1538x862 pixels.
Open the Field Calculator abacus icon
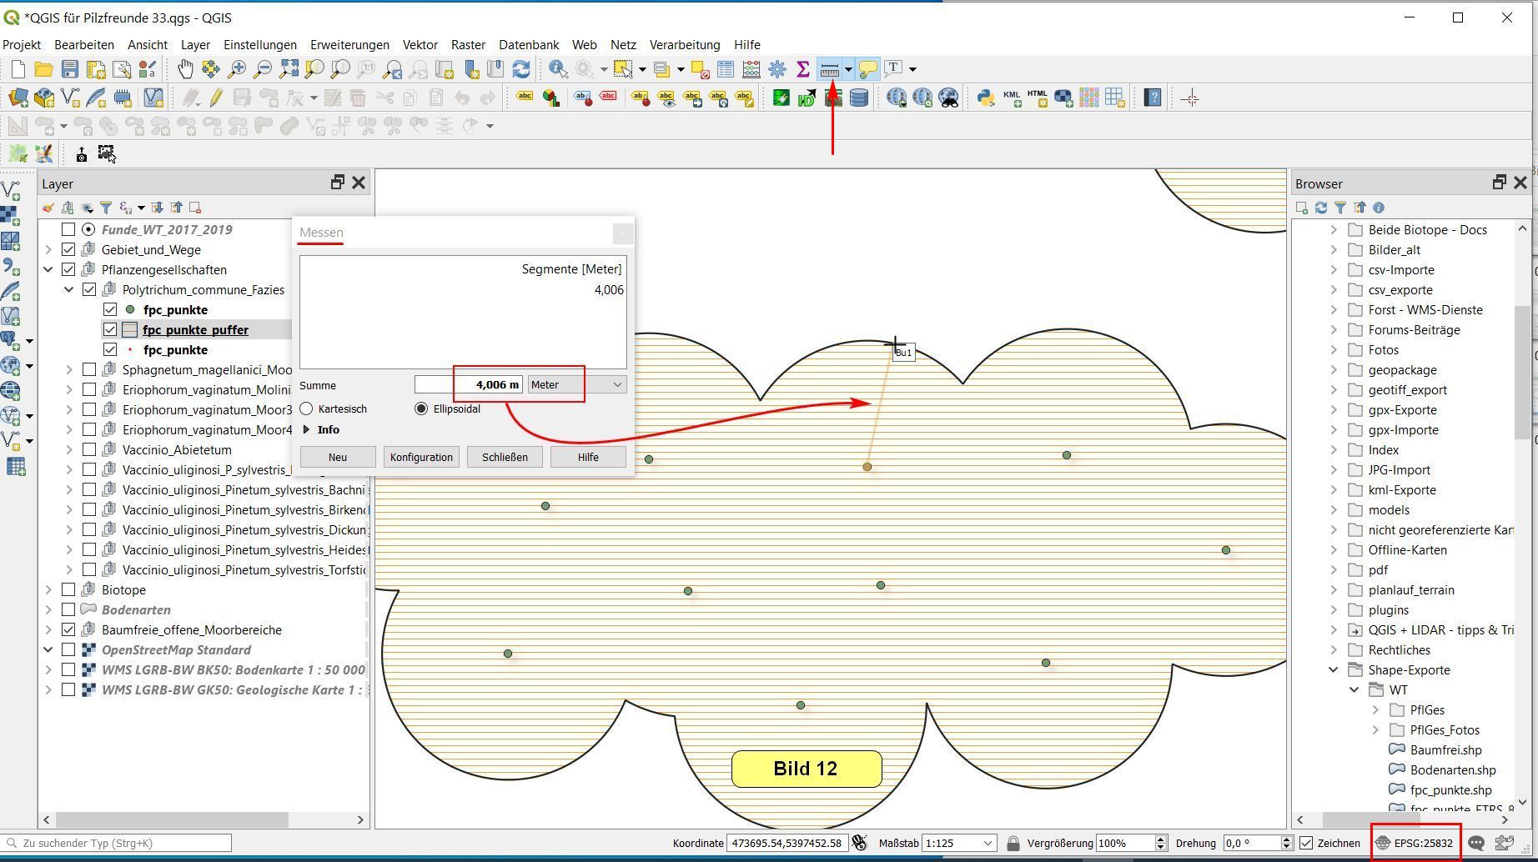(x=751, y=69)
